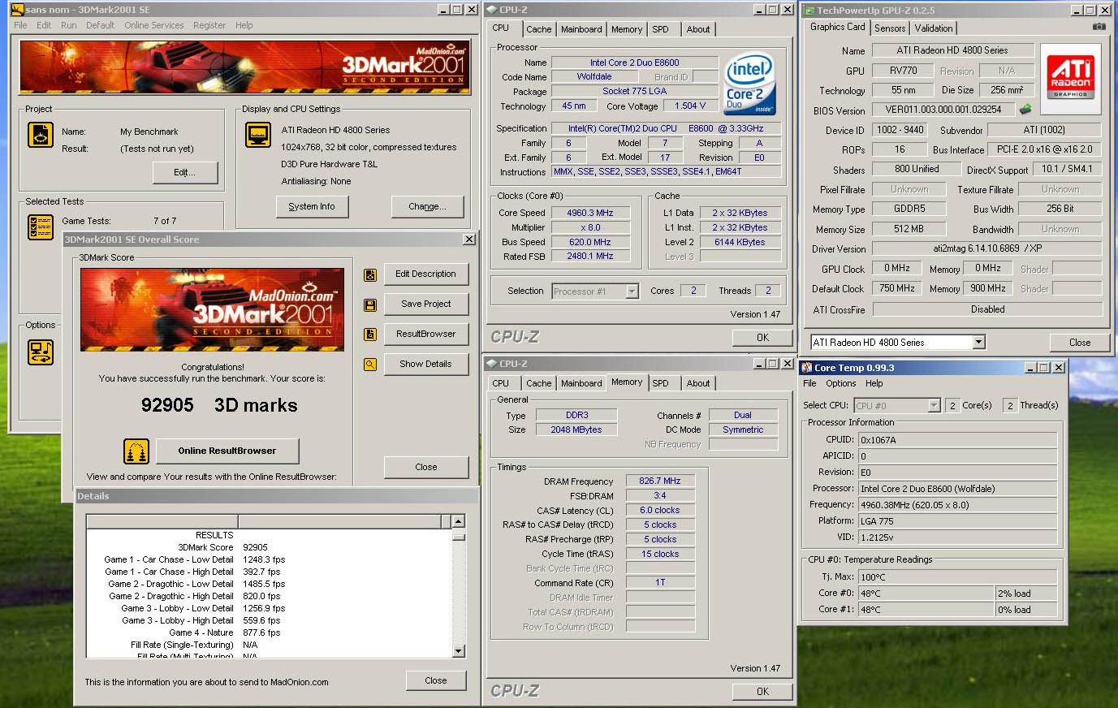The image size is (1118, 708).
Task: Click the ResultBrowser icon beside its button
Action: coord(370,335)
